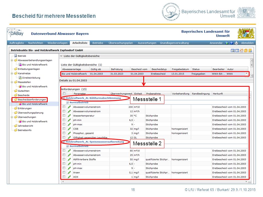Check the box for Phosphor, gesamt row
The image size is (263, 197).
64,133
